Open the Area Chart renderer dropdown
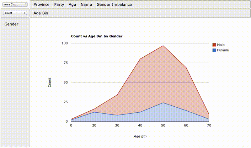 click(14, 4)
